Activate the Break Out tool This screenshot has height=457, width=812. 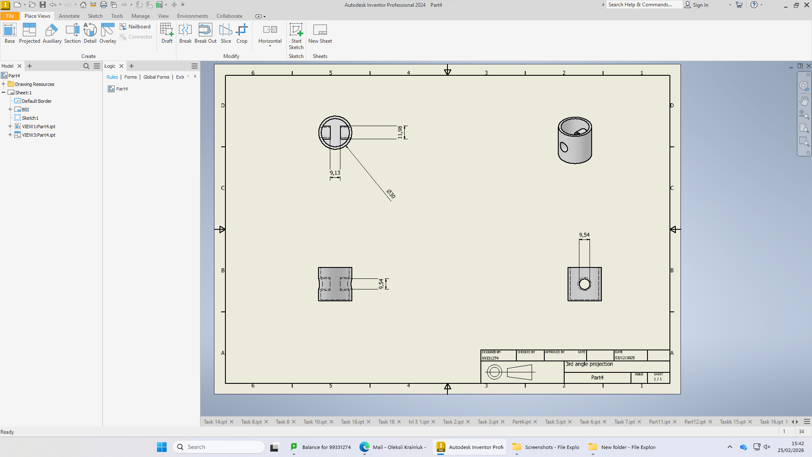tap(206, 33)
